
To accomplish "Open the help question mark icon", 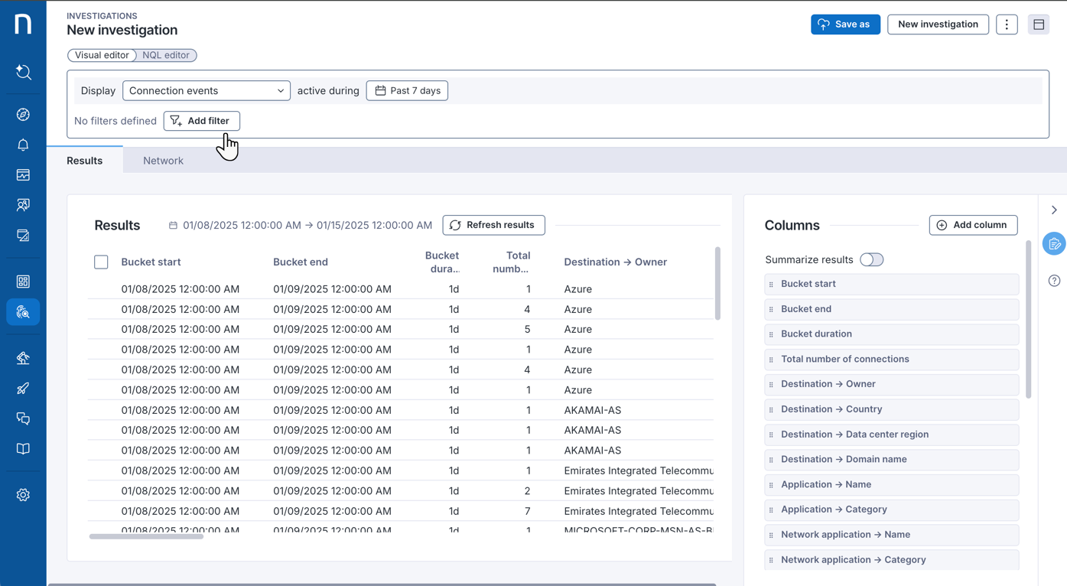I will pos(1054,281).
